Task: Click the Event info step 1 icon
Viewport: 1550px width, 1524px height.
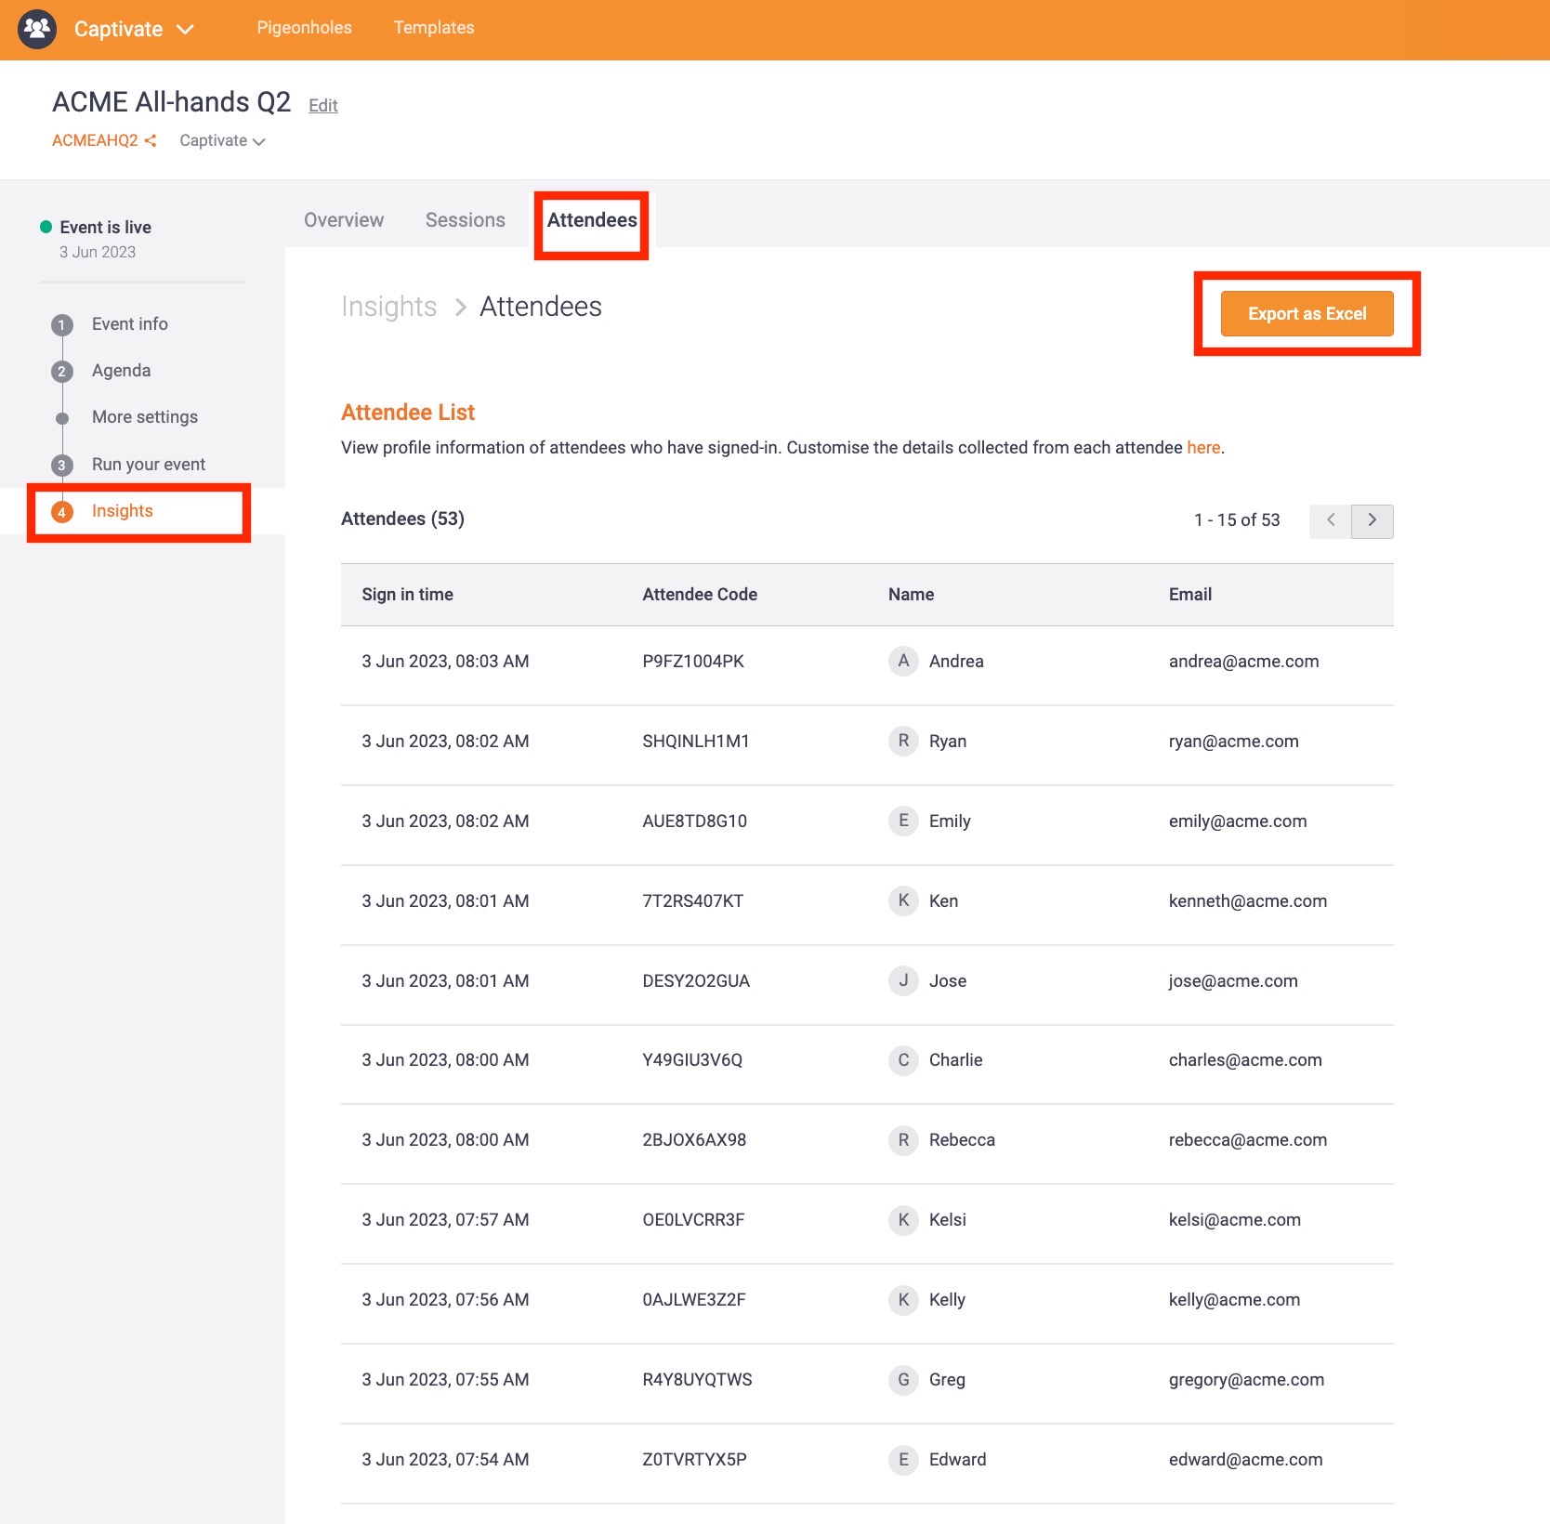Action: (x=62, y=324)
